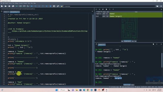
Task: Open the Search menu
Action: (x=7, y=3)
